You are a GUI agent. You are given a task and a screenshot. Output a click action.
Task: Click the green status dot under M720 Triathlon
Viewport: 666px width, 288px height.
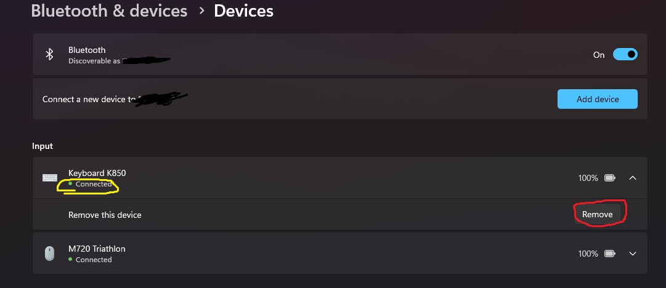pyautogui.click(x=70, y=260)
